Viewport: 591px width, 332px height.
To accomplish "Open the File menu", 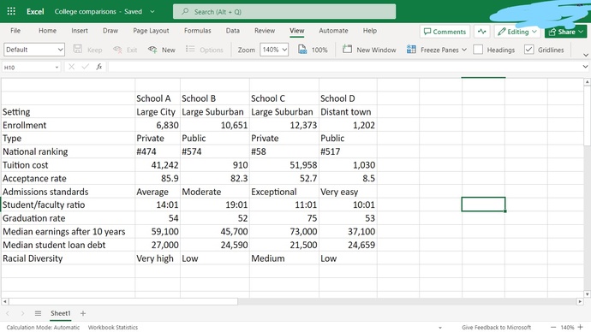I will tap(15, 31).
